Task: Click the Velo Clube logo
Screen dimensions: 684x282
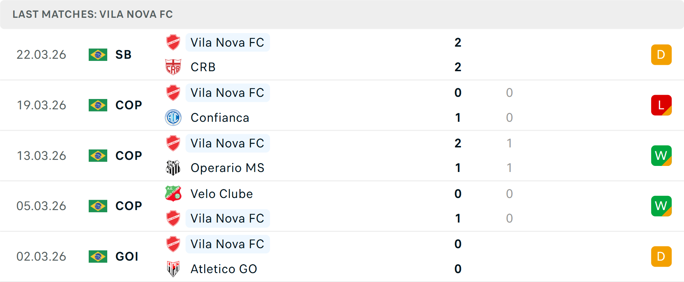Action: 173,194
